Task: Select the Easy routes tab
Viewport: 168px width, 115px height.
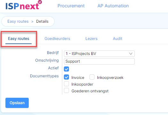Action: (x=19, y=39)
